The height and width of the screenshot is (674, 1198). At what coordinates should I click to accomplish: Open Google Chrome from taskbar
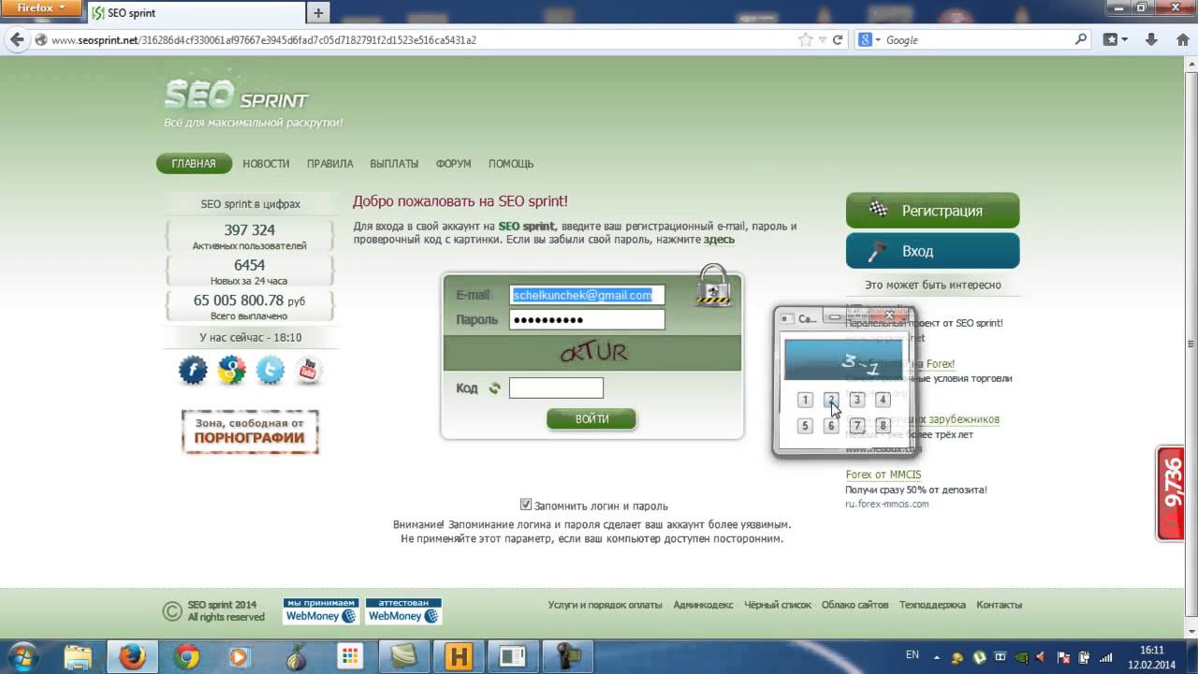(x=186, y=657)
